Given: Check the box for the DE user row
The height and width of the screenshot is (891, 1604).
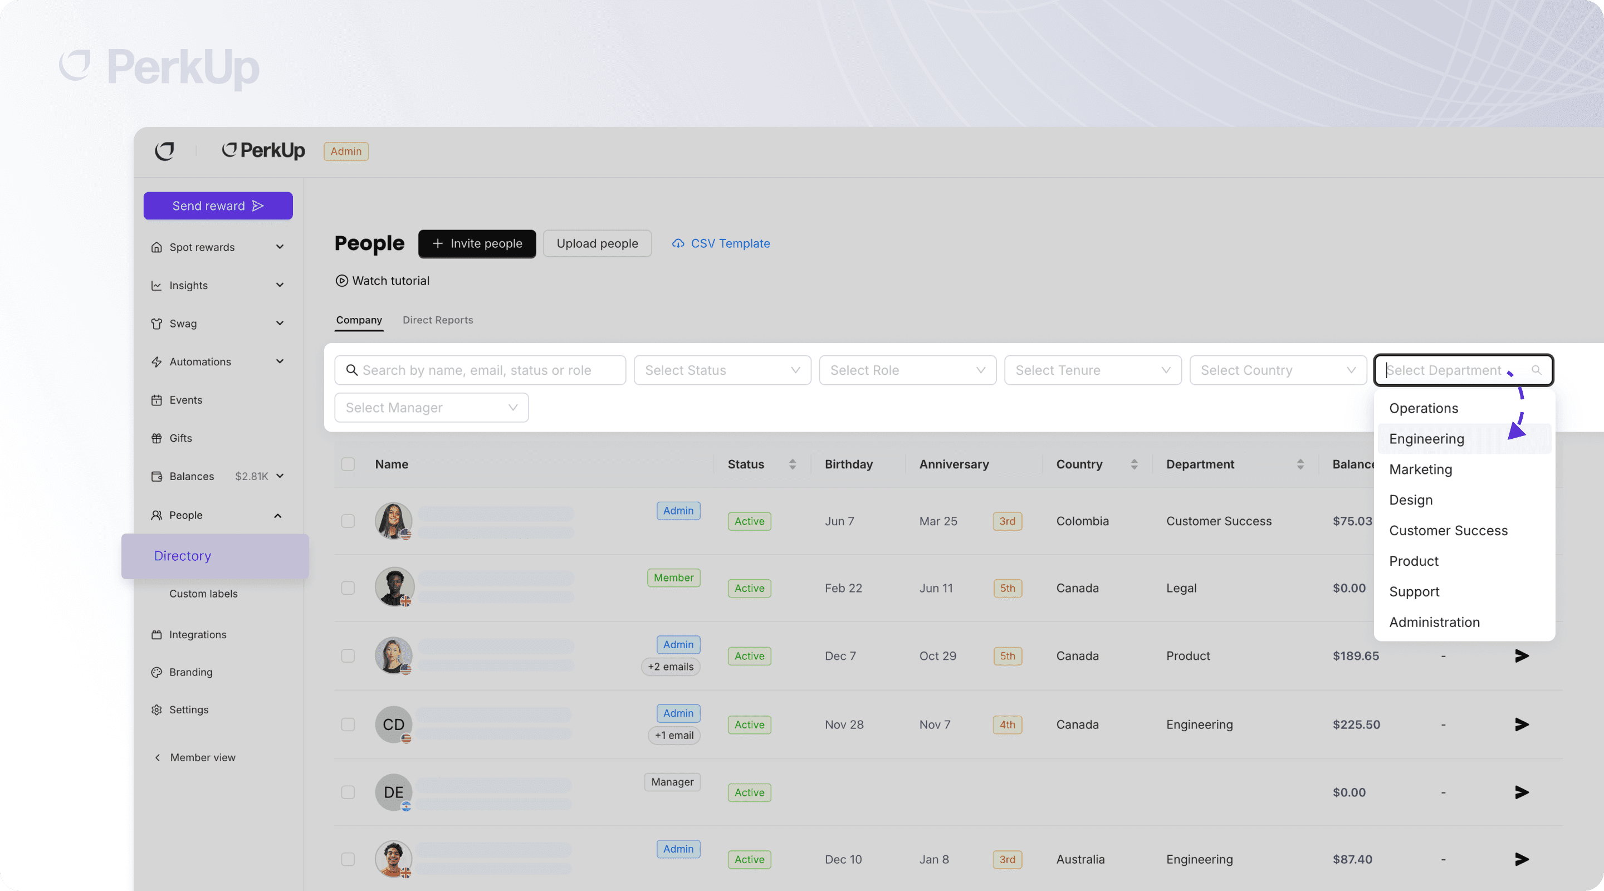Looking at the screenshot, I should click(348, 792).
